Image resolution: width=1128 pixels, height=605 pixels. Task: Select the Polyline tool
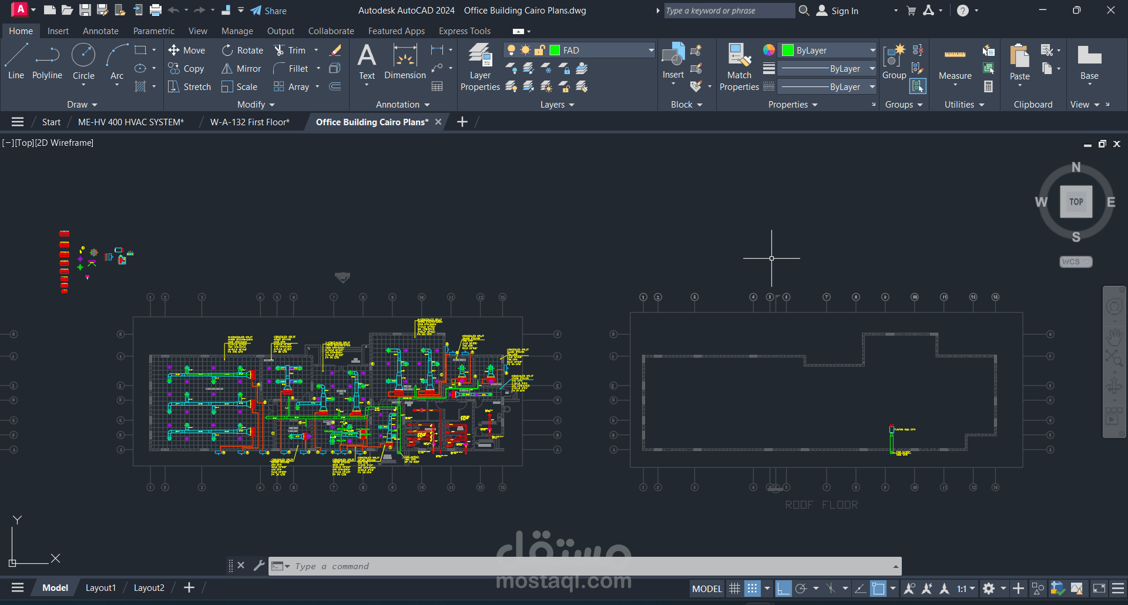47,62
